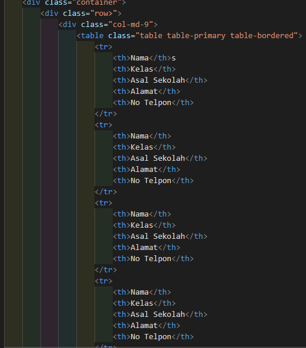
Task: Click the first opening tr tag
Action: (x=103, y=47)
